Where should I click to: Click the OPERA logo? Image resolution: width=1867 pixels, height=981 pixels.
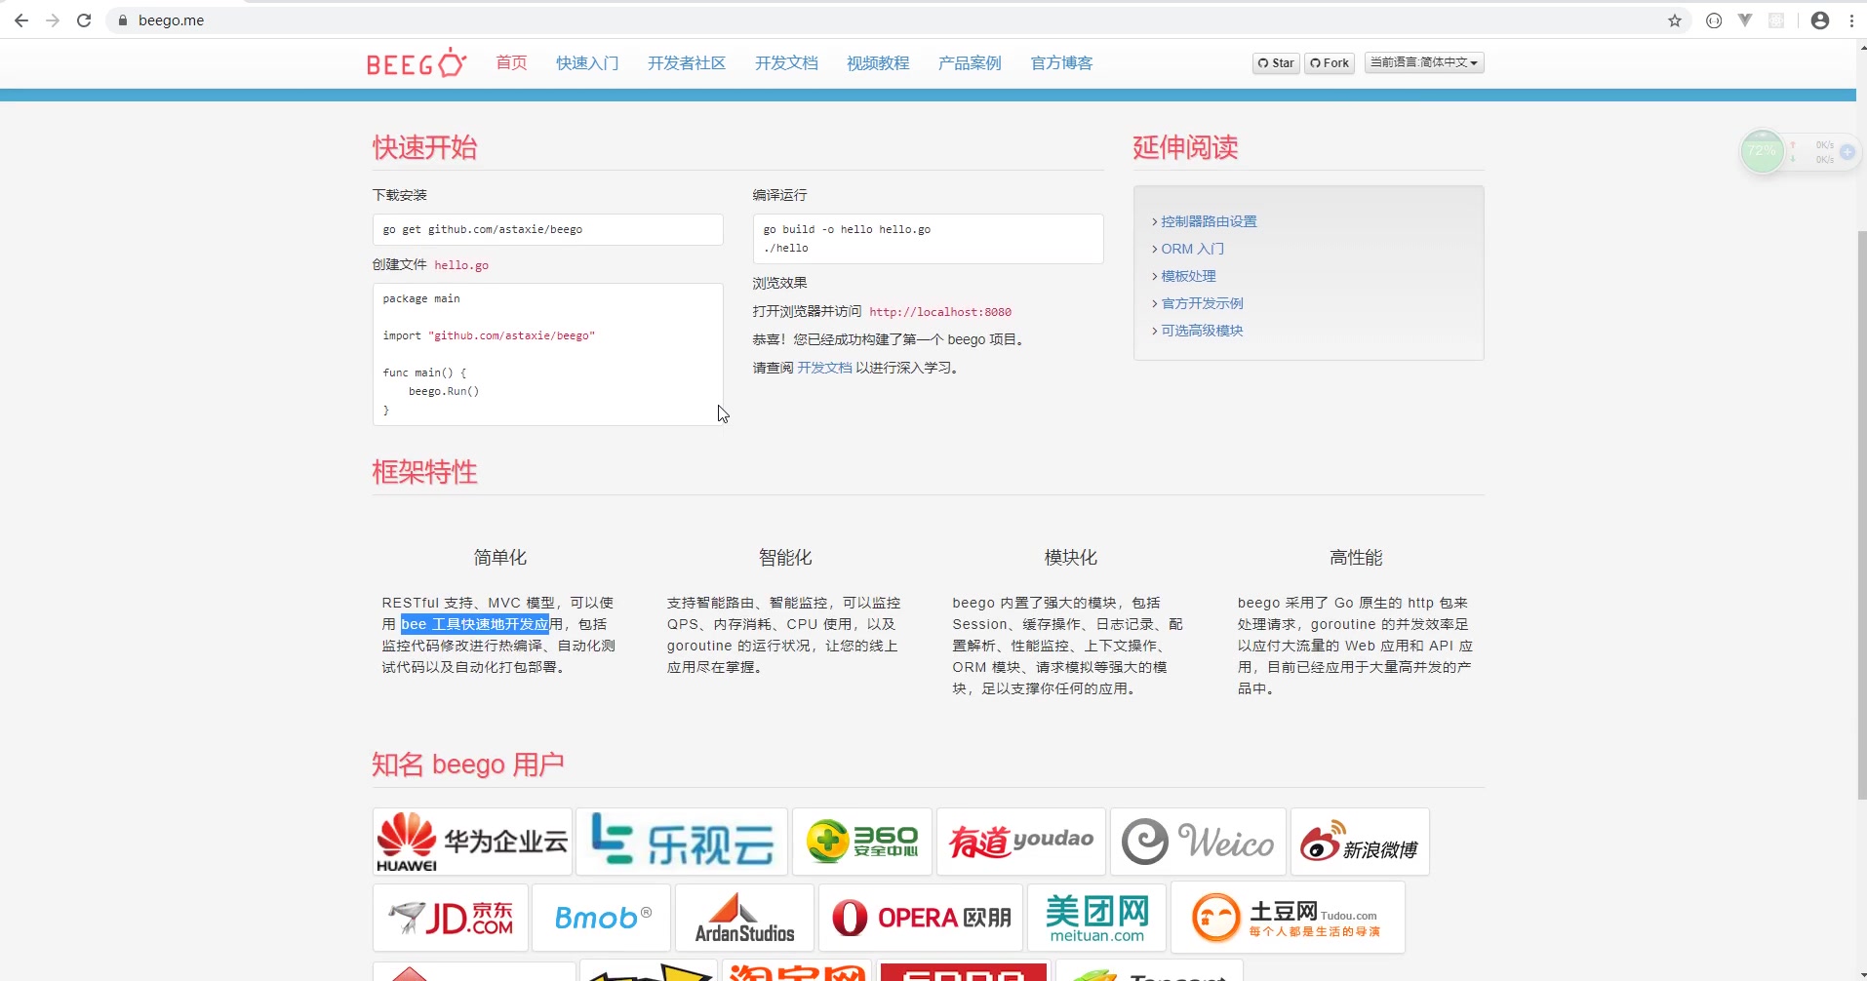(x=921, y=918)
